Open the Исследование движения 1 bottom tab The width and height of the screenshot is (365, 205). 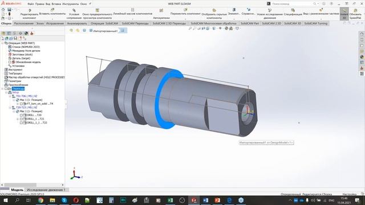pyautogui.click(x=46, y=190)
